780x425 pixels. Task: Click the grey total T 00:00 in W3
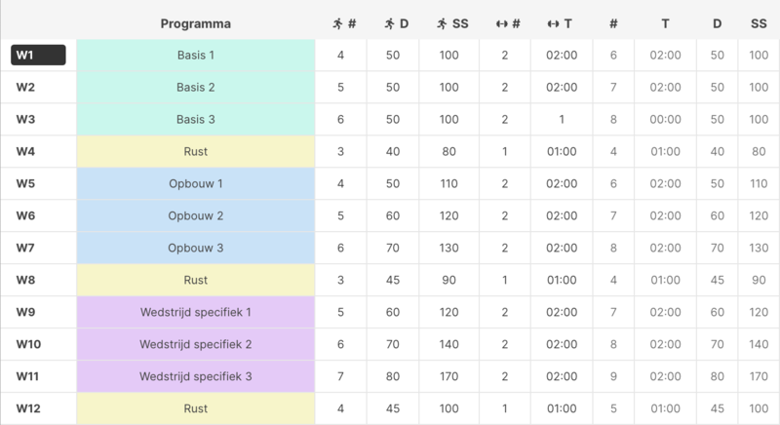(x=665, y=120)
